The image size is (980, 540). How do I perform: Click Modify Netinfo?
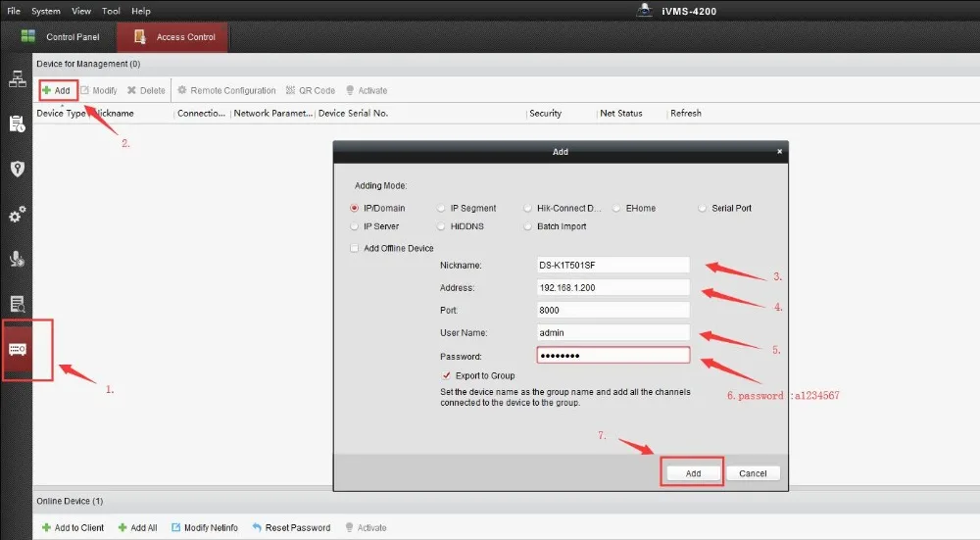205,527
